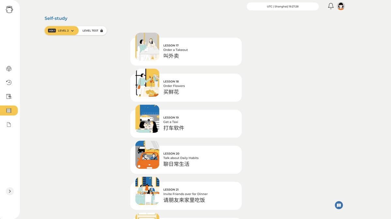The image size is (391, 219).
Task: Click the Chinese title 请朋友来家里吃饭
Action: 184,200
